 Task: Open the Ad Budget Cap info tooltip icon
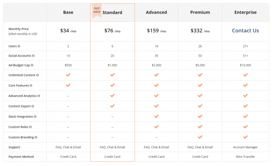(32, 65)
